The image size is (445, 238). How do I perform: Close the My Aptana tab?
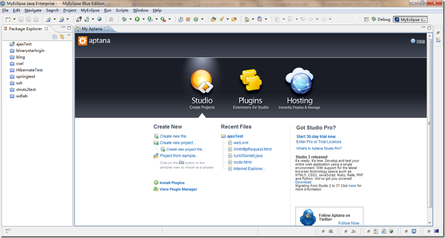(x=106, y=29)
